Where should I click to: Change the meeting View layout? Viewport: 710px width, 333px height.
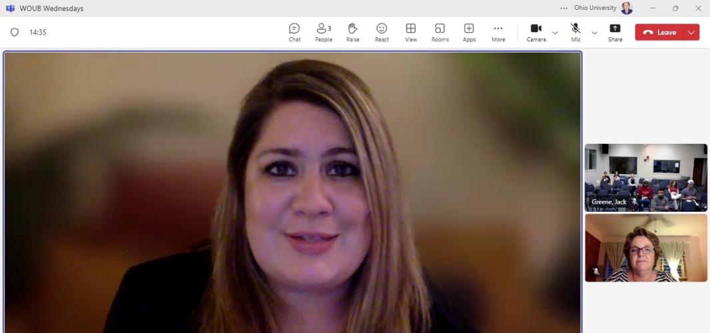point(411,31)
